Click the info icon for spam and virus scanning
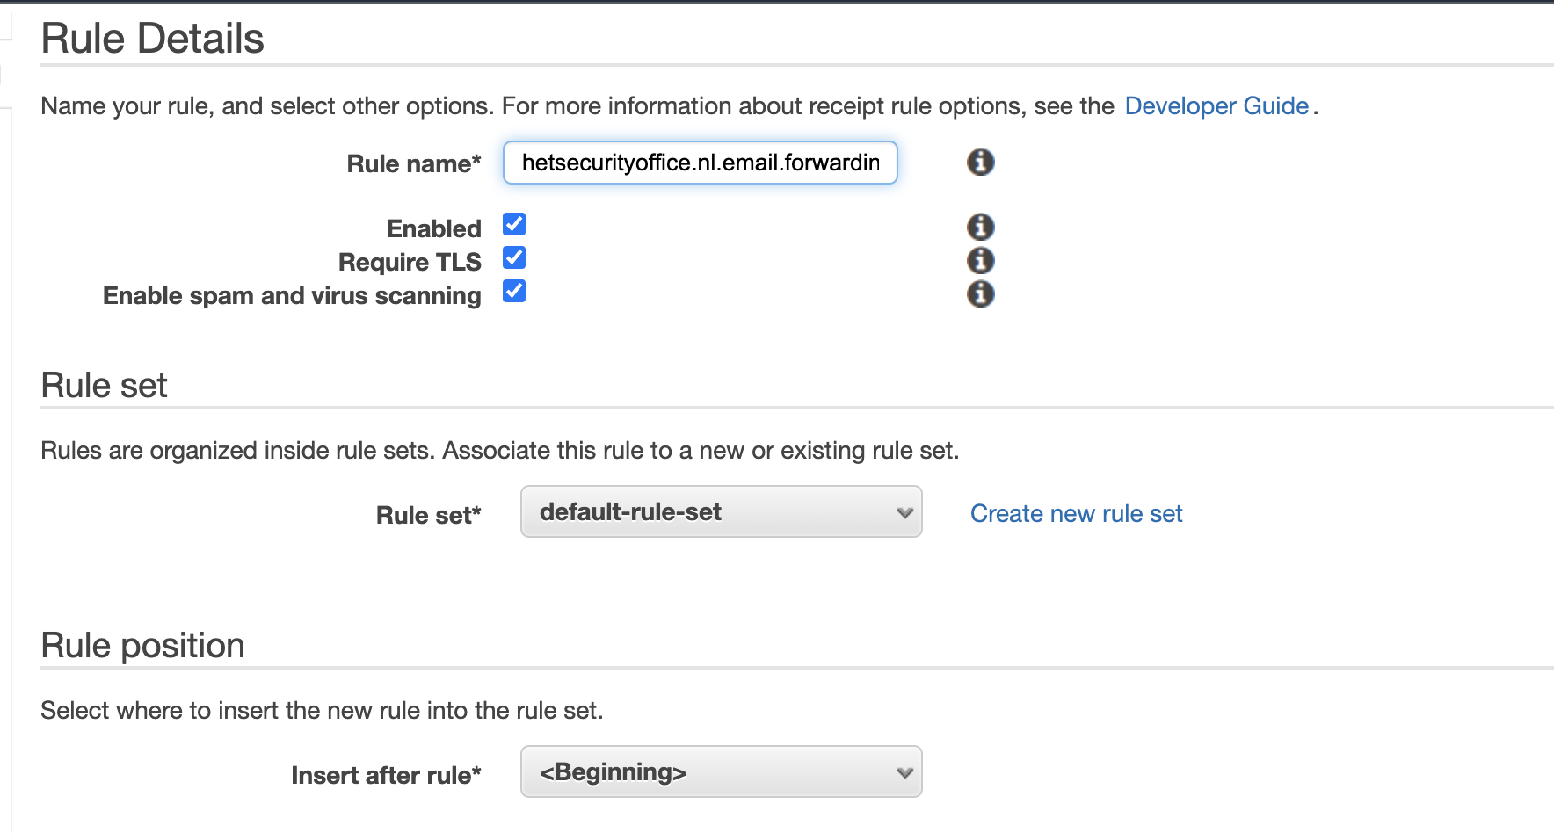The width and height of the screenshot is (1554, 833). coord(980,293)
